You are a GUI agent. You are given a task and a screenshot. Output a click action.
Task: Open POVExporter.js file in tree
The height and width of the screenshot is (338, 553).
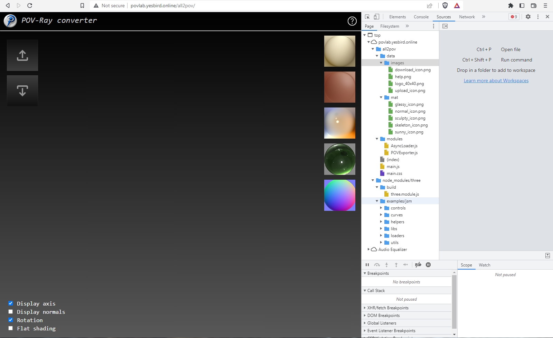404,153
